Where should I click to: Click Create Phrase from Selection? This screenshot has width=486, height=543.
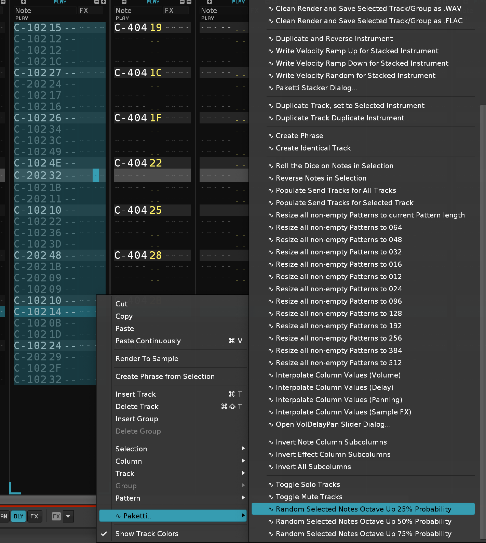click(x=165, y=376)
